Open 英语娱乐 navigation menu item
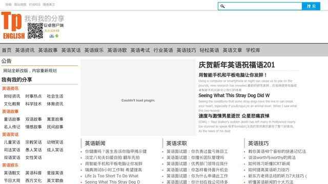The height and width of the screenshot is (184, 328). tap(94, 50)
